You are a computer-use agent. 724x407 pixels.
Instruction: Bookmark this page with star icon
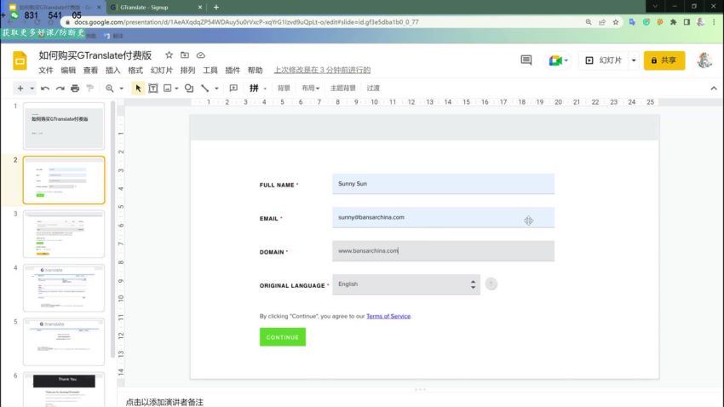click(x=616, y=21)
